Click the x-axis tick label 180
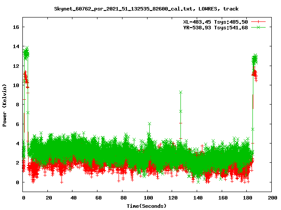Viewport: 281px width, 210px height. 248,198
